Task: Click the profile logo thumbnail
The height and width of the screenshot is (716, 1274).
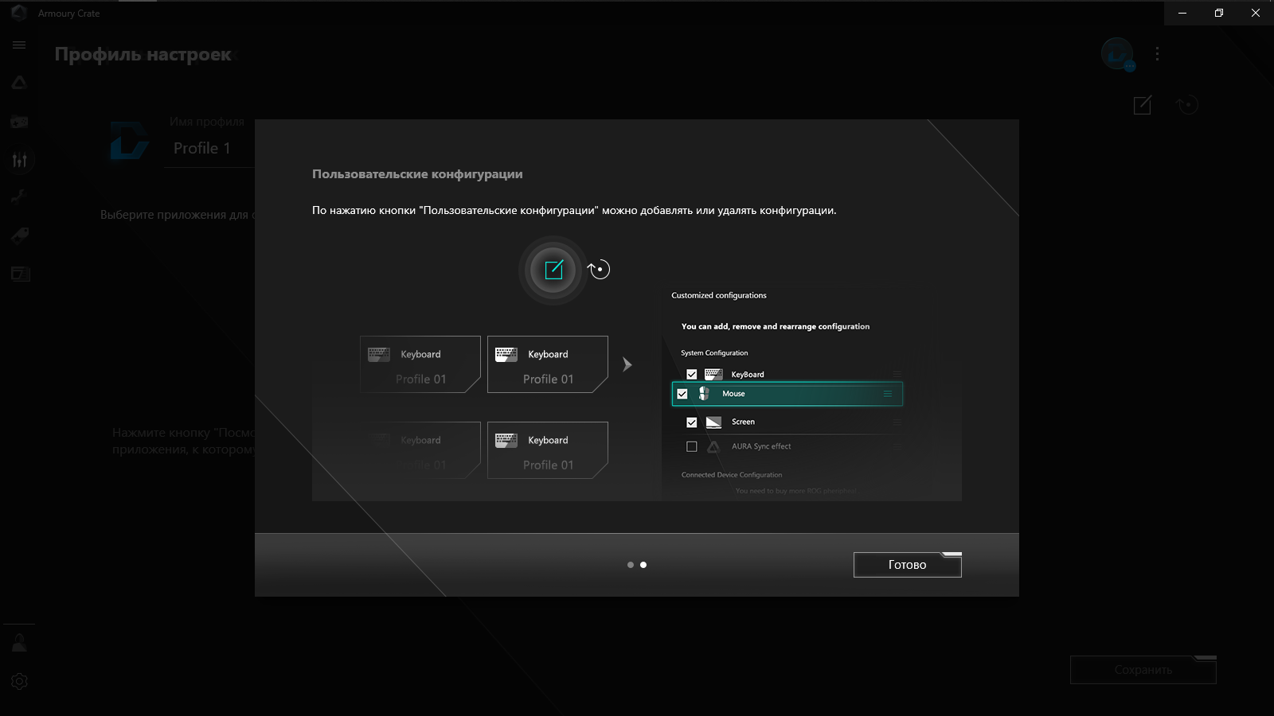Action: pos(129,140)
